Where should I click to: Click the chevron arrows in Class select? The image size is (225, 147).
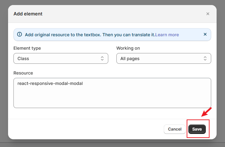[102, 58]
